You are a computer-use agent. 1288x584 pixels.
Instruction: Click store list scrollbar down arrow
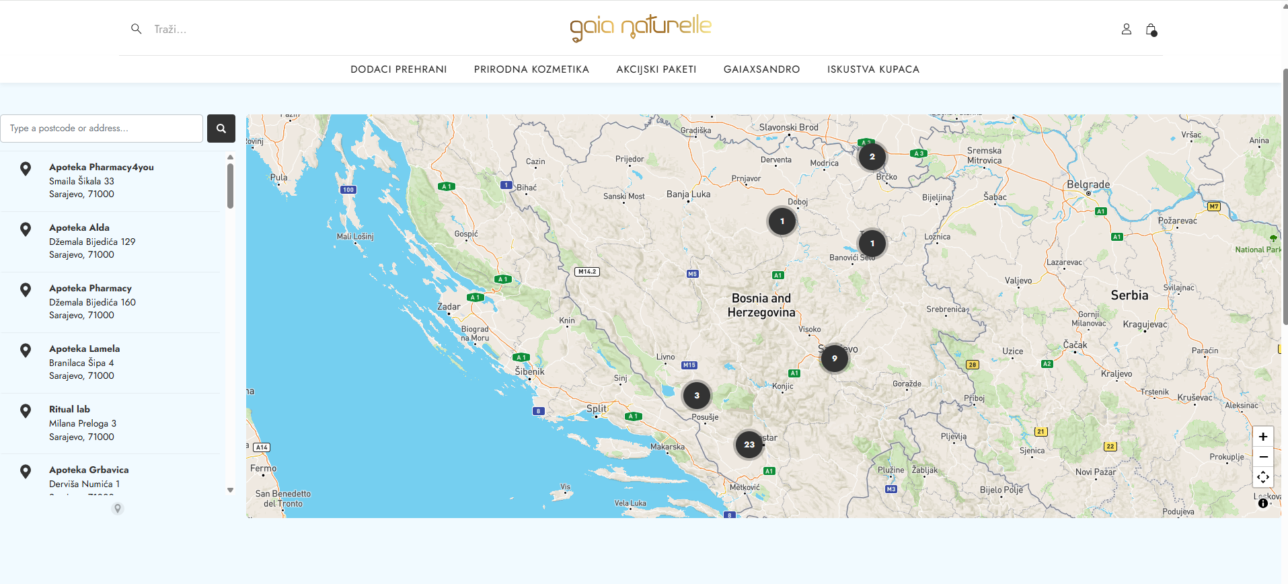230,490
